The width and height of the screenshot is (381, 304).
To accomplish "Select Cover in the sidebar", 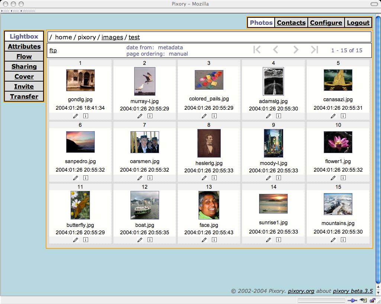I will (x=24, y=76).
